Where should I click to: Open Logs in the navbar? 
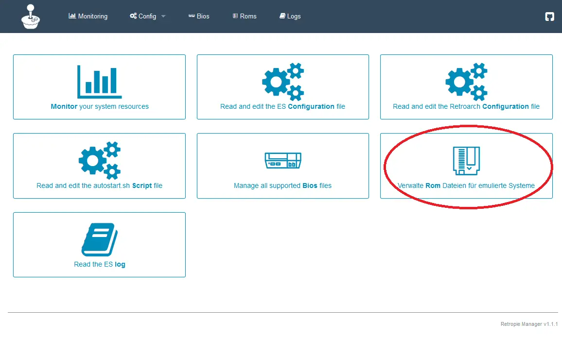[x=290, y=16]
